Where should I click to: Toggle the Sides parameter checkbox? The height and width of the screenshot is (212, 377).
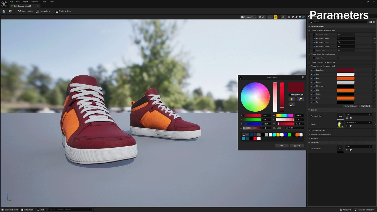314,98
